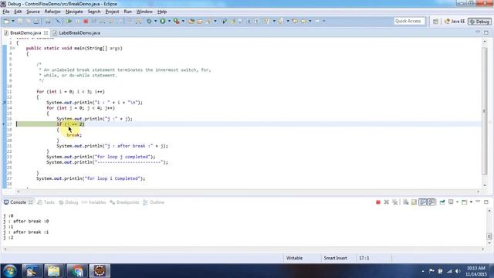
Task: Open the Open Console dropdown arrow
Action: (x=471, y=202)
